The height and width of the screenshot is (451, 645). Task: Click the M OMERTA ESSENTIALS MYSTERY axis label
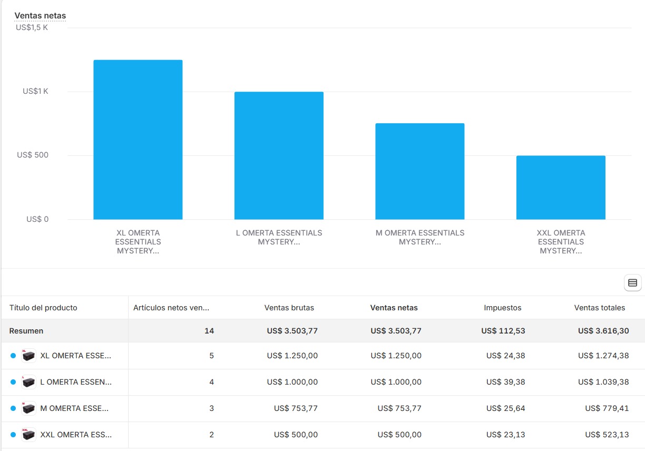coord(420,237)
